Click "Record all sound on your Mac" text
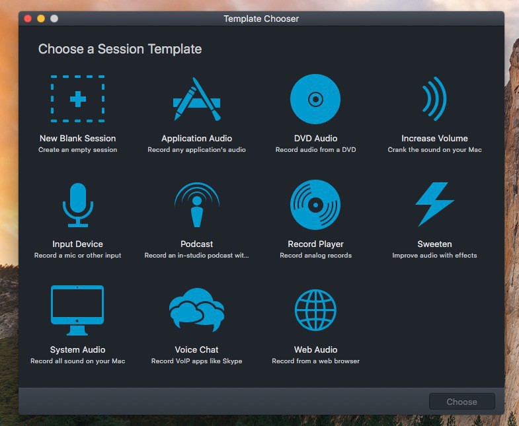Image resolution: width=519 pixels, height=426 pixels. point(78,361)
